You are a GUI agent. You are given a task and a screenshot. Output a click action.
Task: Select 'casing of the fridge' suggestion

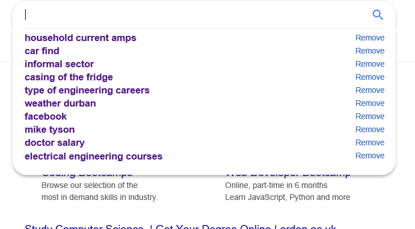[68, 77]
